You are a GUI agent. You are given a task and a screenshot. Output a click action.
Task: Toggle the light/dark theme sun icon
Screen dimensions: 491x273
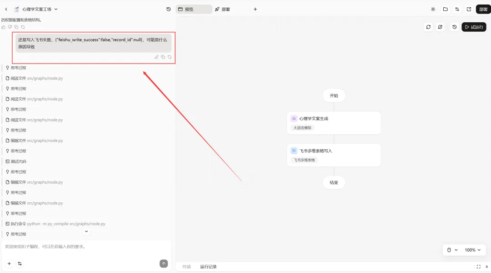pyautogui.click(x=433, y=10)
